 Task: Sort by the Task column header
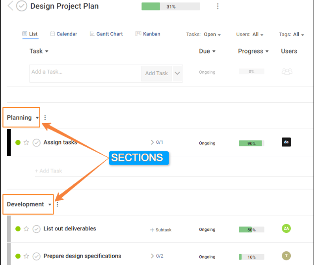click(x=39, y=51)
